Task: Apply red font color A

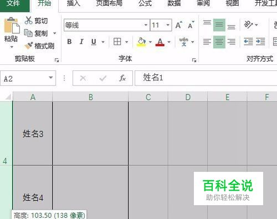Action: 160,42
